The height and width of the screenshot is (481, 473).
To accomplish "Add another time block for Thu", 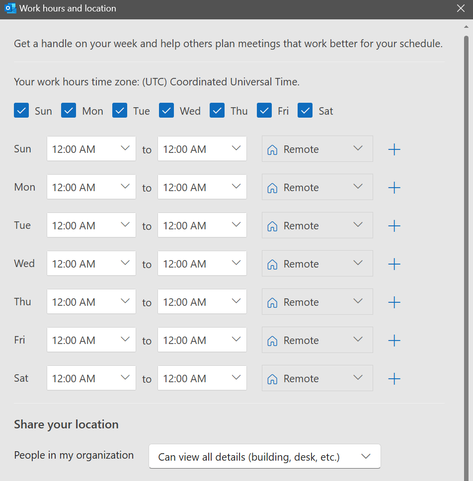I will pos(394,302).
